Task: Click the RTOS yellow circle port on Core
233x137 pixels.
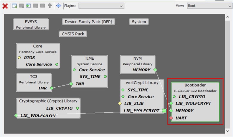Action: [19, 58]
